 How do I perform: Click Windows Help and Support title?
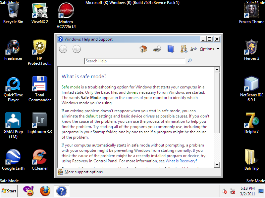88,39
